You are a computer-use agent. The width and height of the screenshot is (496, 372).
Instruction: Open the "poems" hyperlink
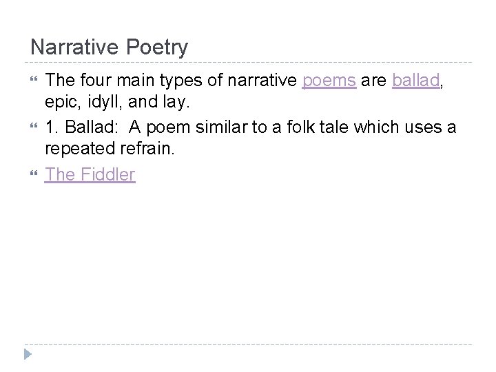329,81
